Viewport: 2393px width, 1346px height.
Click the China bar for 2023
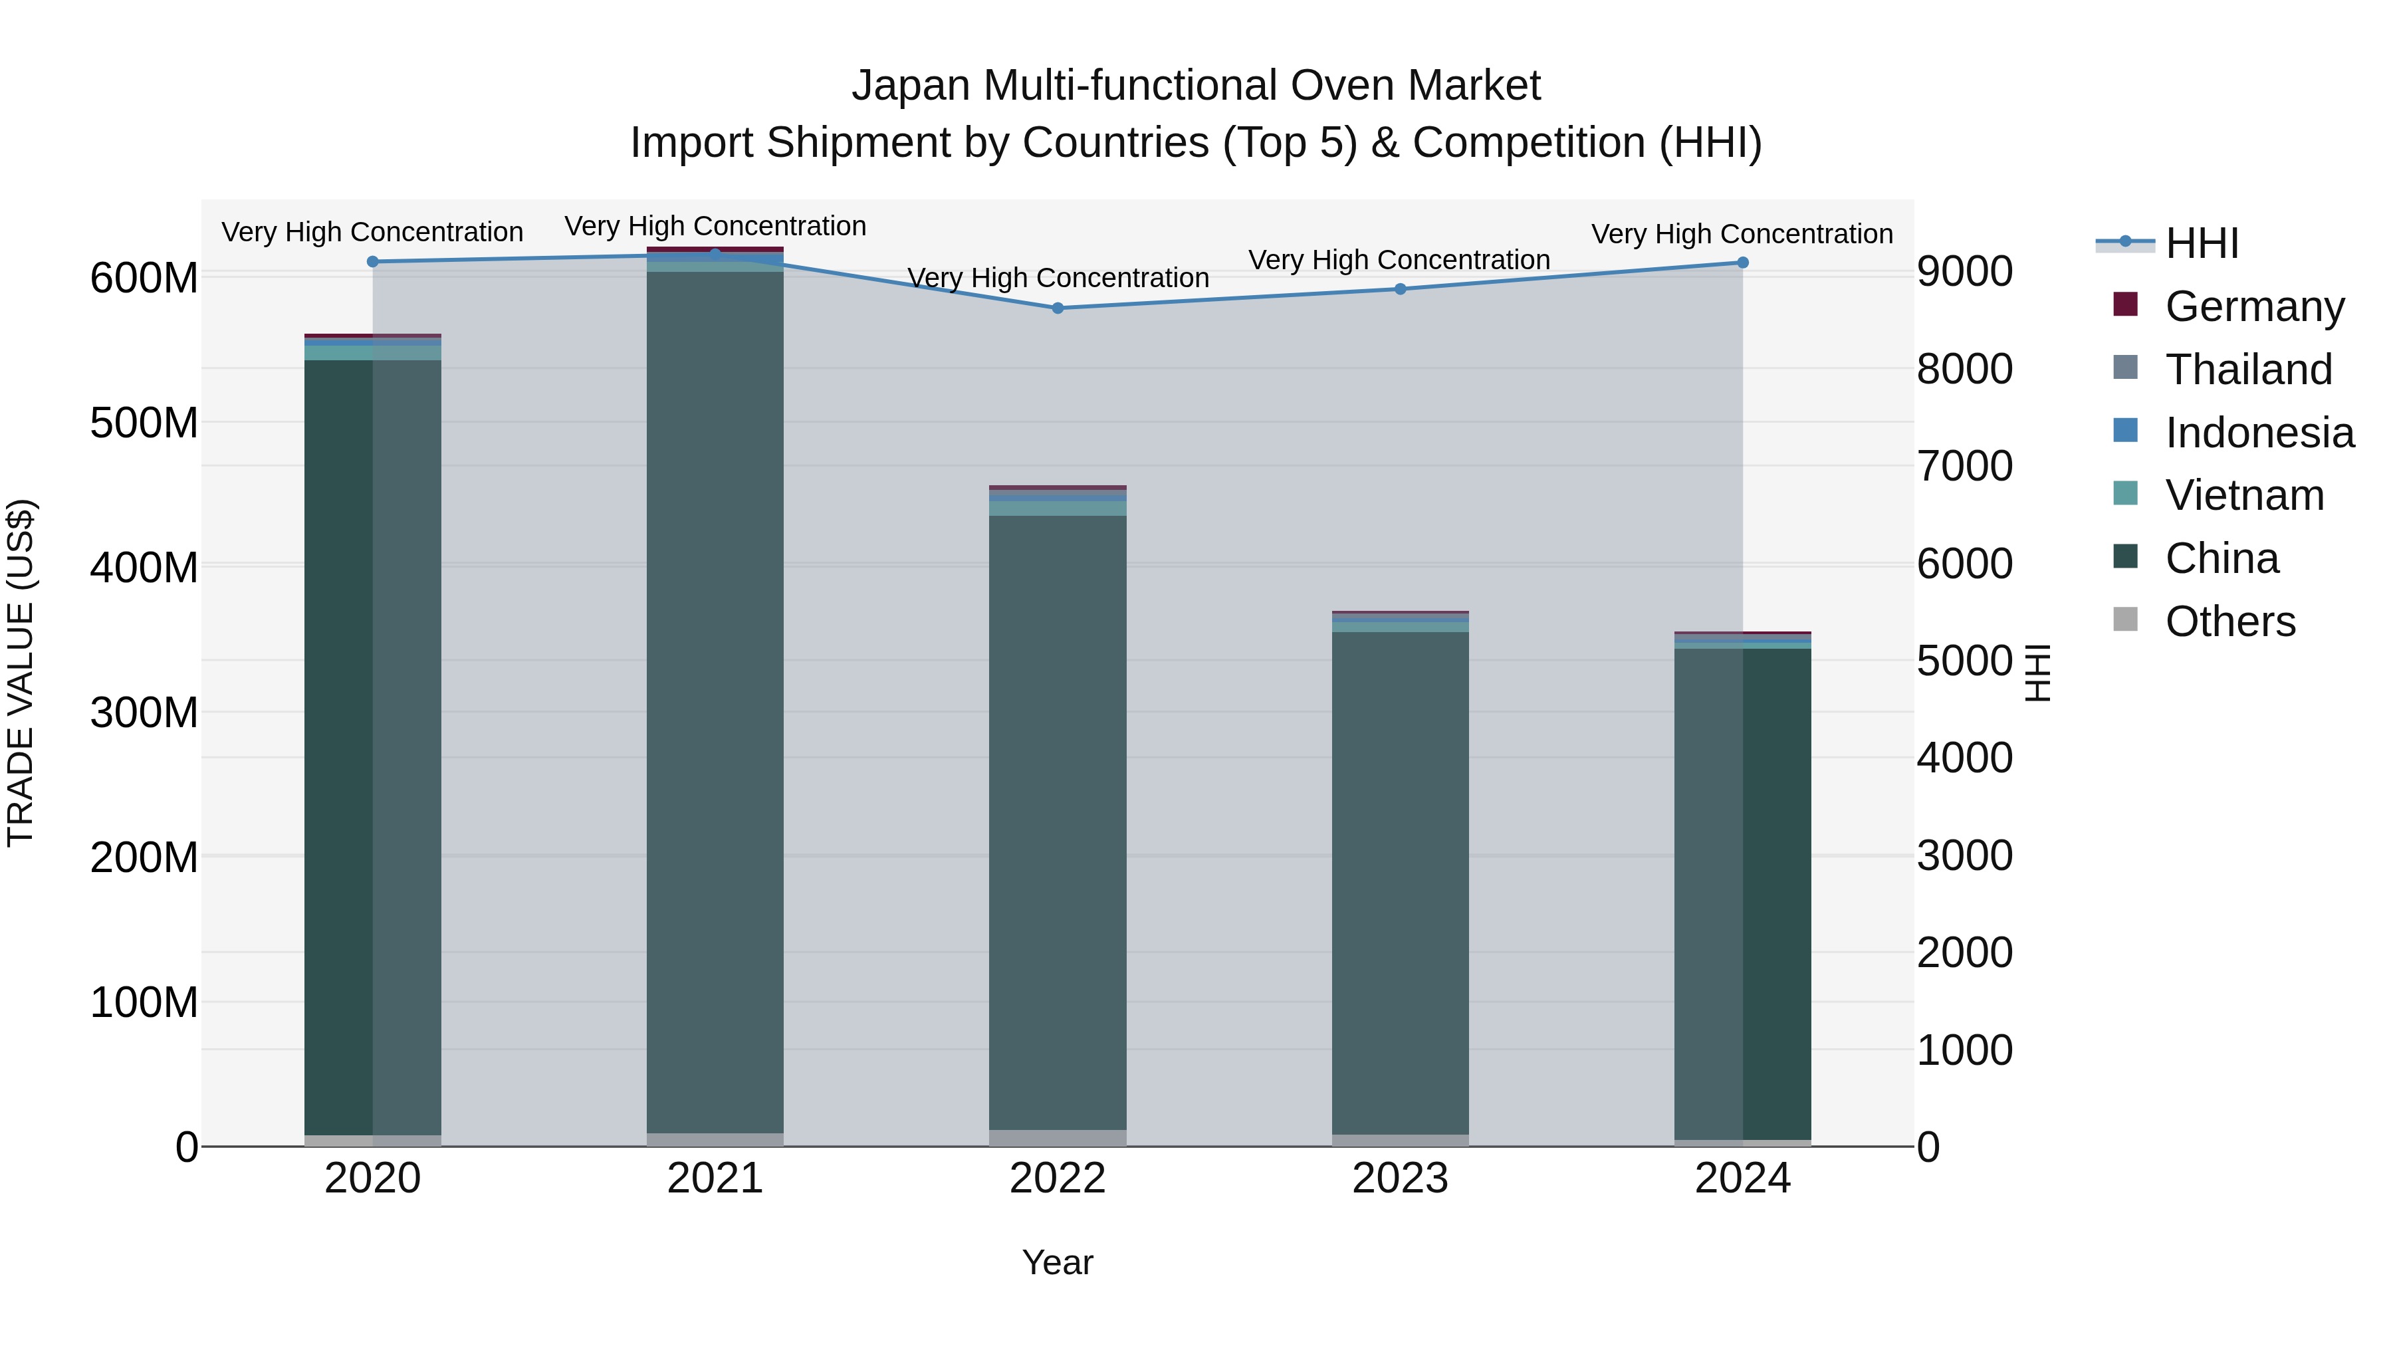1401,883
